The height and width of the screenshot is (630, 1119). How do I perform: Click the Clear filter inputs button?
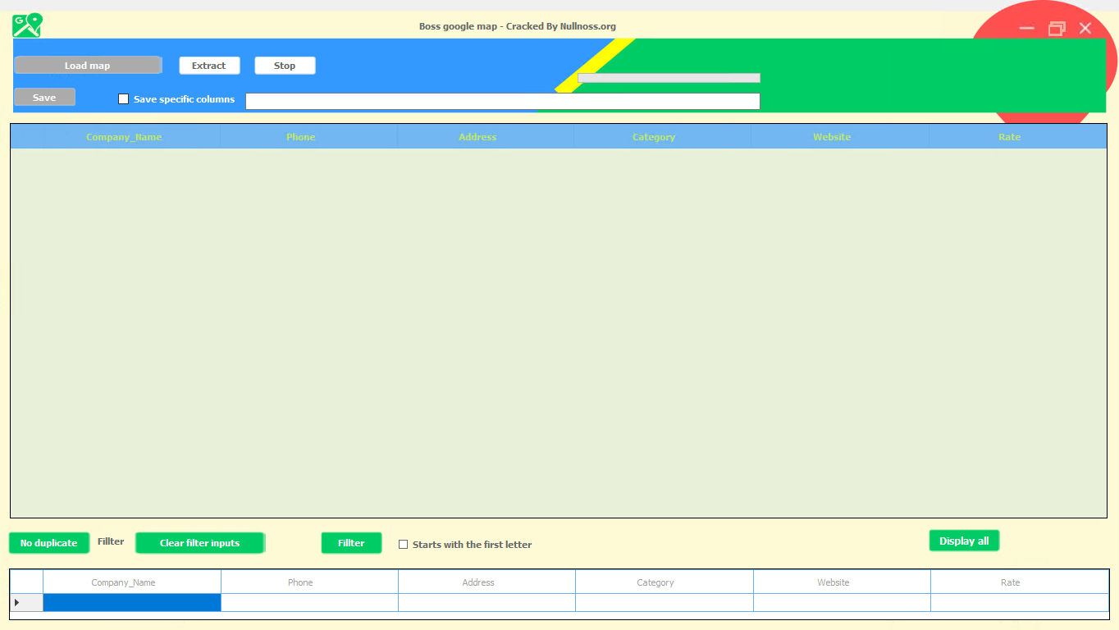point(199,543)
